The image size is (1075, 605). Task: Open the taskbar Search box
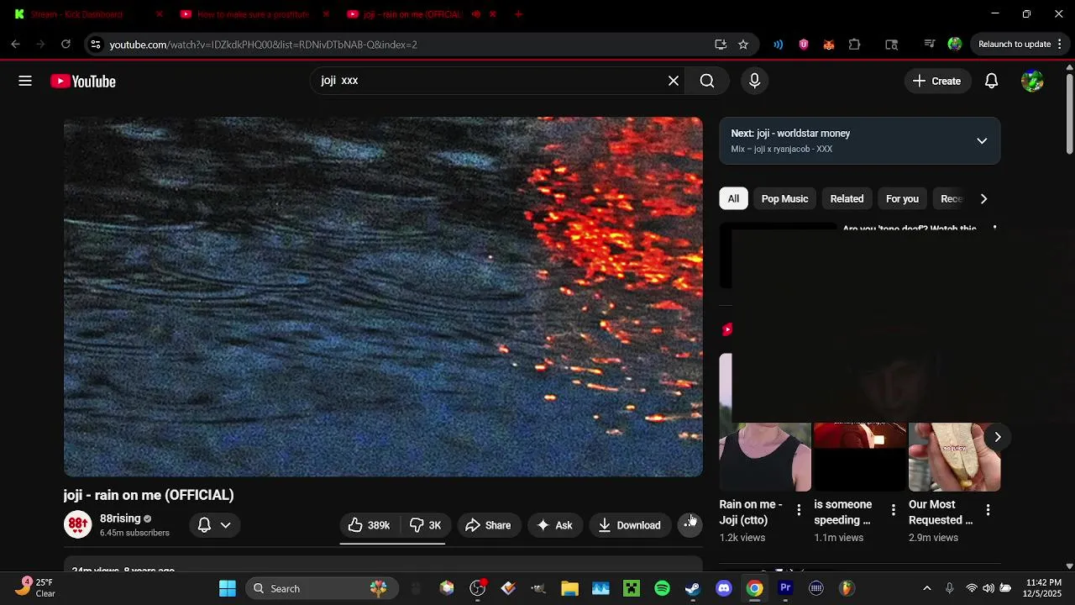(322, 588)
